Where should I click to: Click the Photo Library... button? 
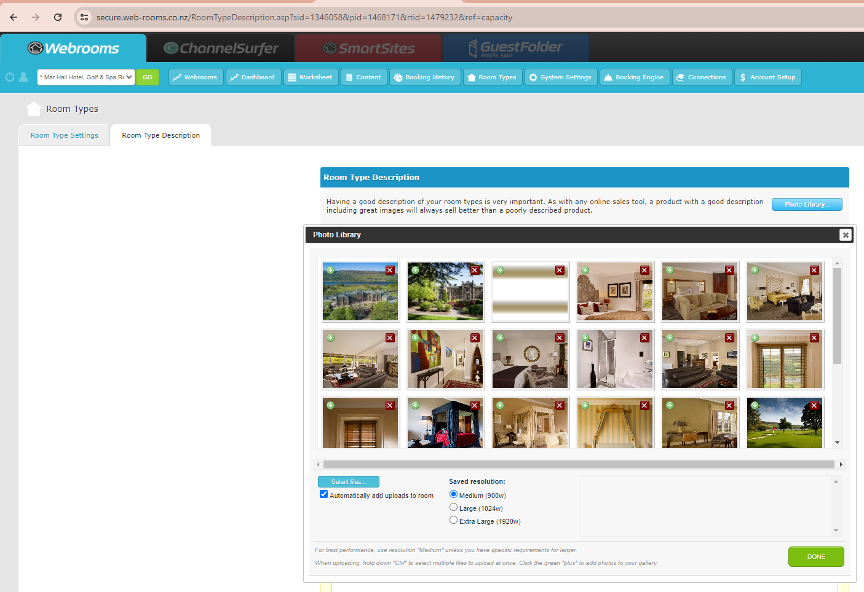tap(807, 205)
